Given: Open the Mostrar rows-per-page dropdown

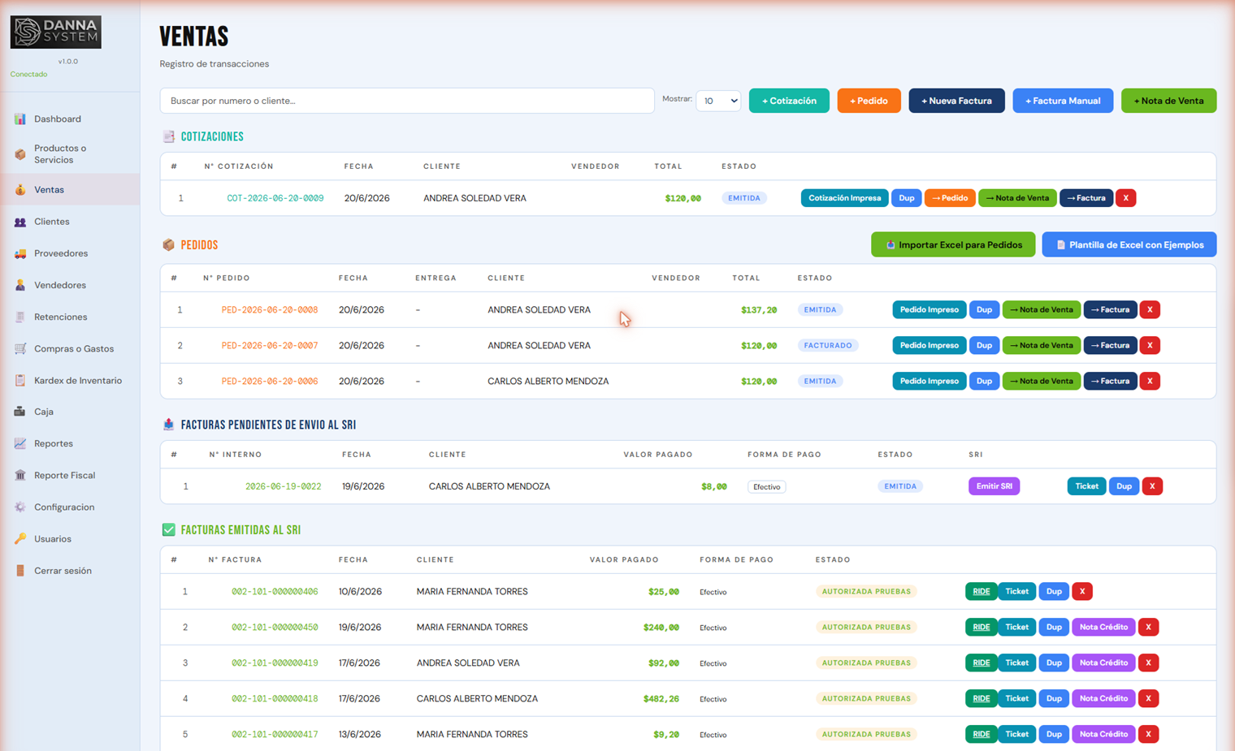Looking at the screenshot, I should click(718, 101).
